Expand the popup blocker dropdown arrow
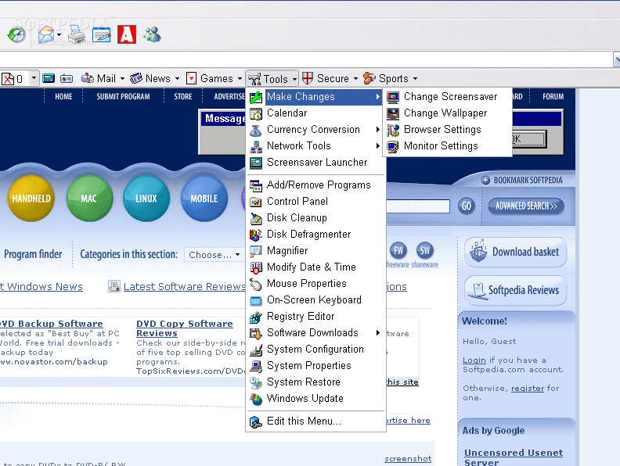The image size is (620, 466). [x=34, y=78]
